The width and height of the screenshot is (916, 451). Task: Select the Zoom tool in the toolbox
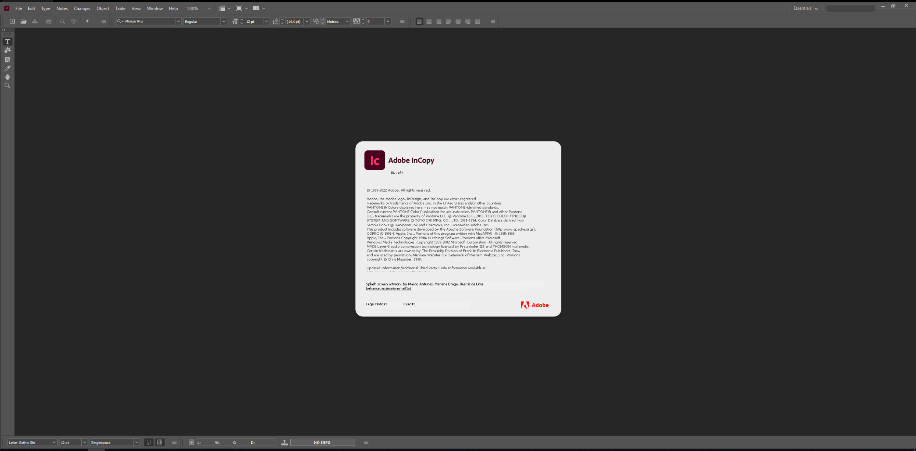tap(7, 86)
